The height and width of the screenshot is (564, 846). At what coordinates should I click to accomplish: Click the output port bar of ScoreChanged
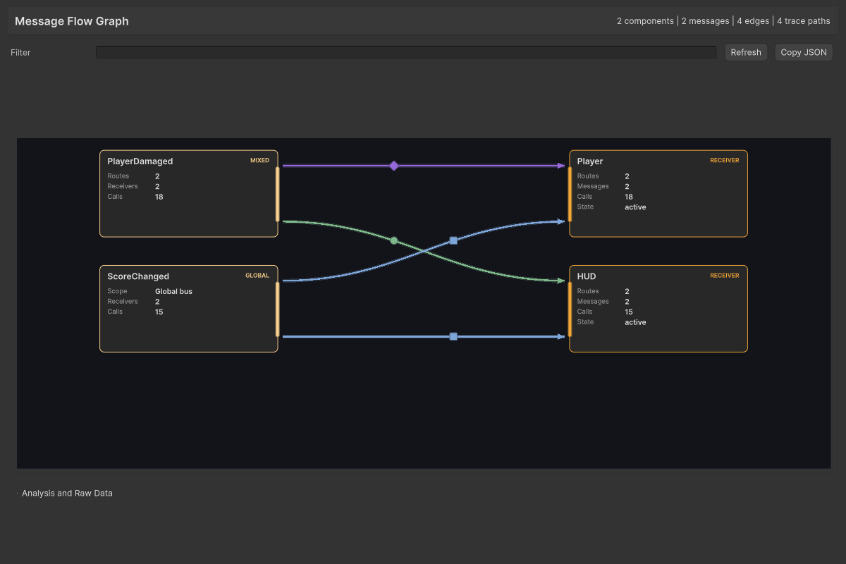[x=278, y=309]
